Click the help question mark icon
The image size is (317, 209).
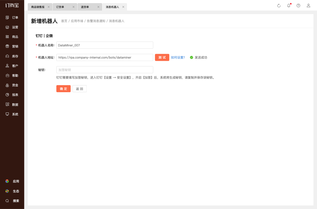point(298,6)
